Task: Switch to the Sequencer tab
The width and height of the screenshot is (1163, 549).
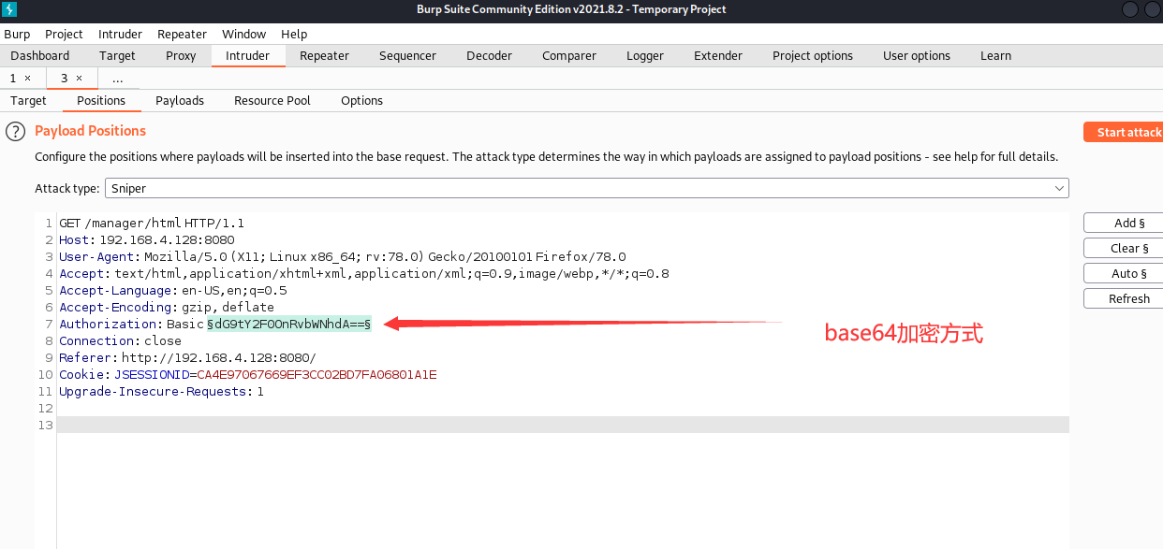Action: point(407,55)
